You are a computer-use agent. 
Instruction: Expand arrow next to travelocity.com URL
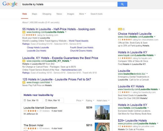(x=159, y=89)
